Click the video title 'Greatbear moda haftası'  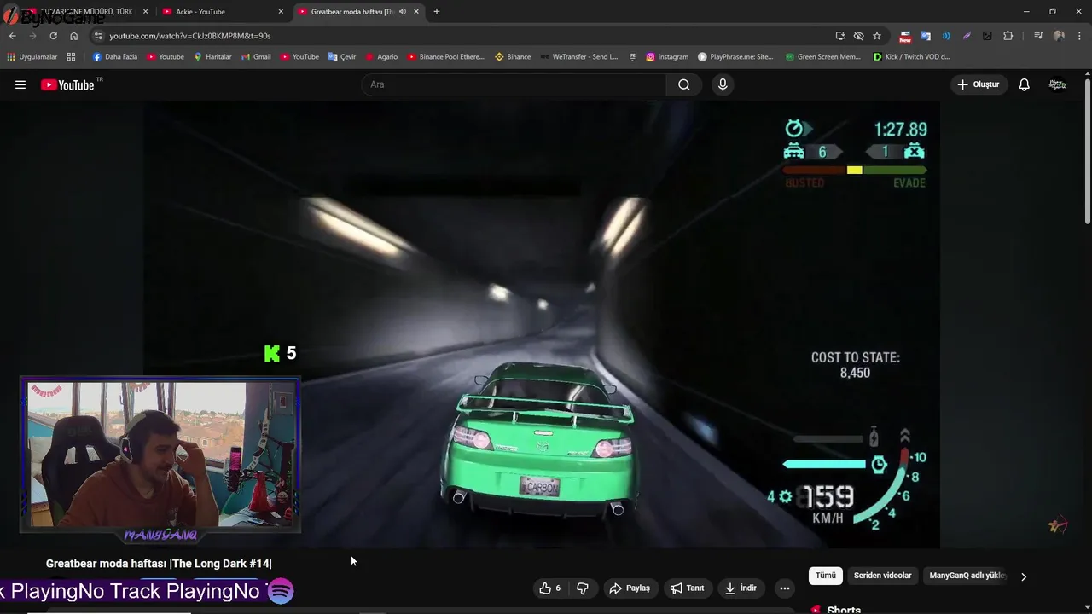pyautogui.click(x=159, y=564)
